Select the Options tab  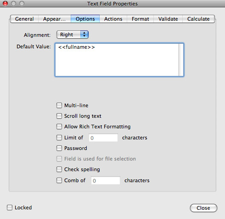click(85, 19)
